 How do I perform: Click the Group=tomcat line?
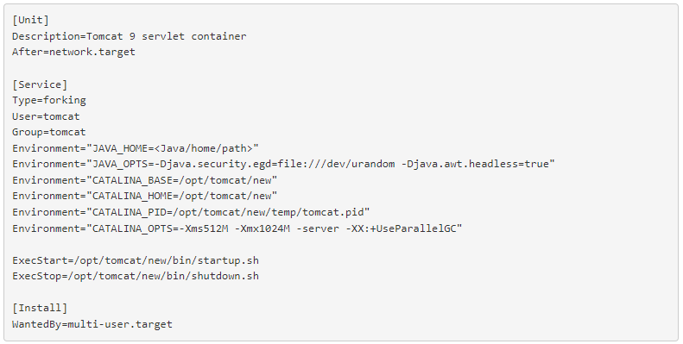click(48, 132)
